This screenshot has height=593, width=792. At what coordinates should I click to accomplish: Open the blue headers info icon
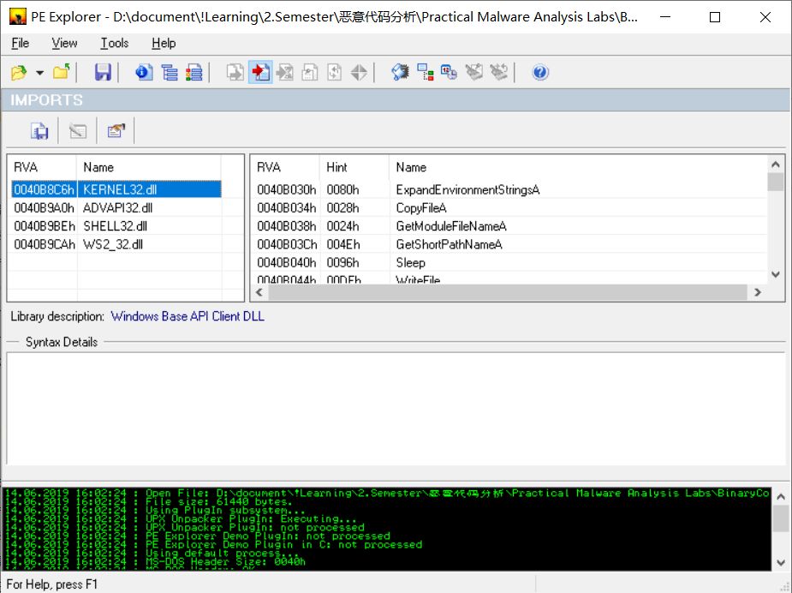(144, 73)
